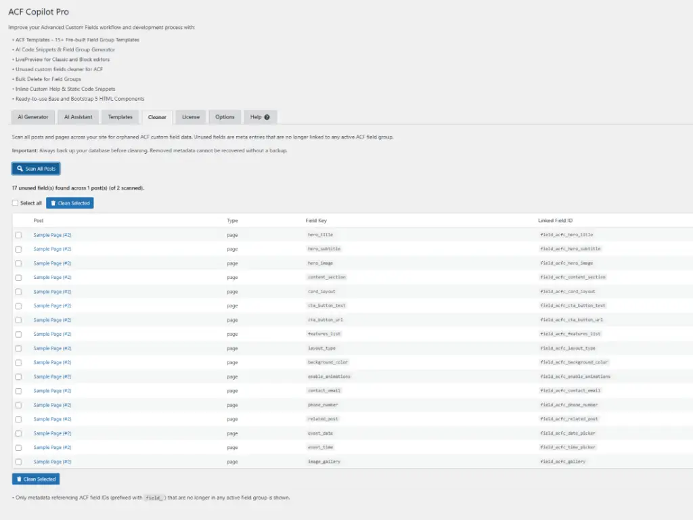Click the bottom Clean Selected button

[x=36, y=479]
